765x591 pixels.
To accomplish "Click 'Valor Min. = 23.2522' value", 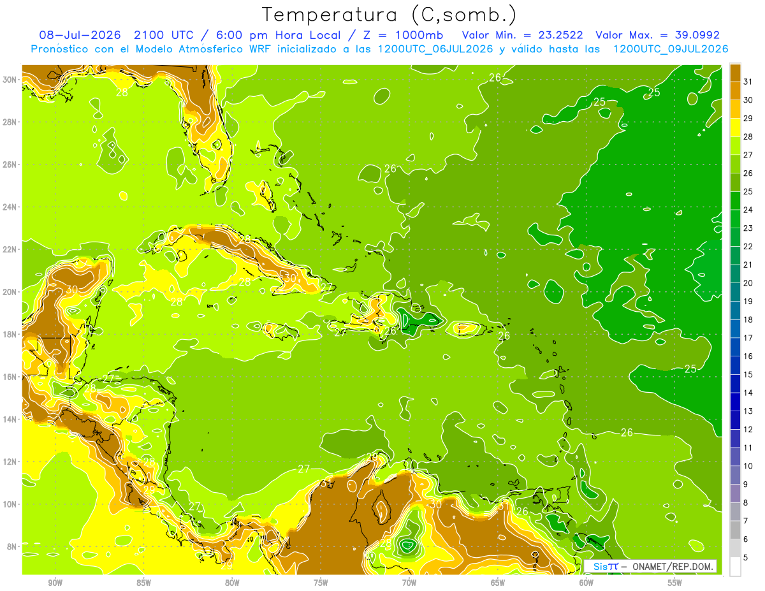I will point(523,35).
